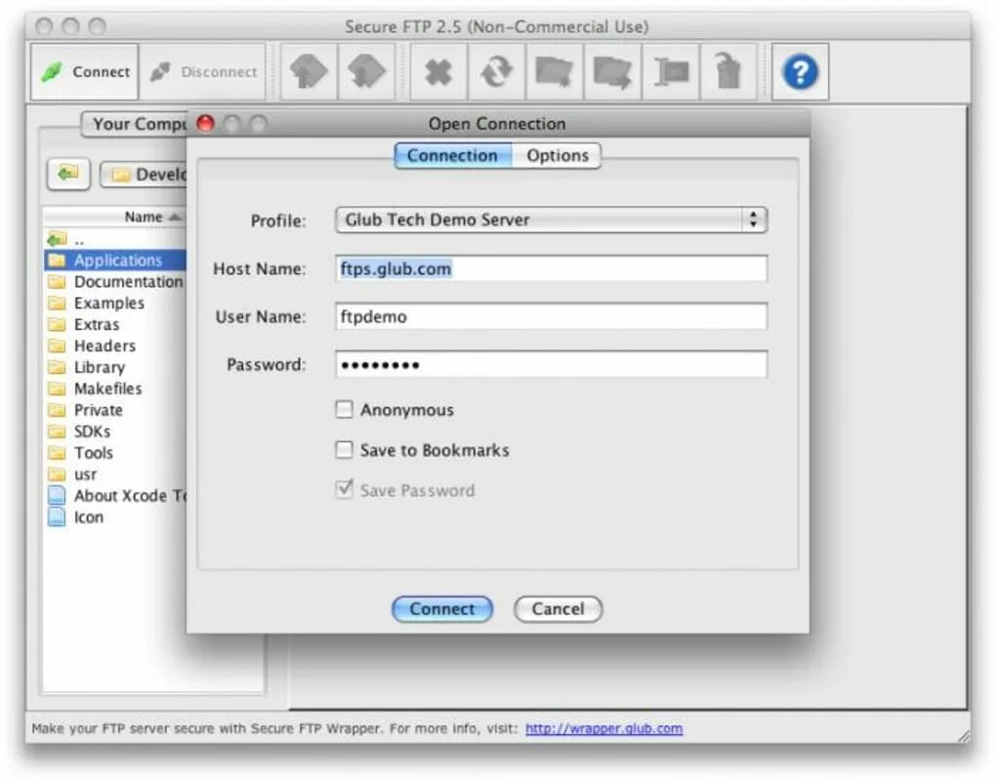The height and width of the screenshot is (781, 996).
Task: Cancel the Open Connection dialog
Action: coord(558,609)
